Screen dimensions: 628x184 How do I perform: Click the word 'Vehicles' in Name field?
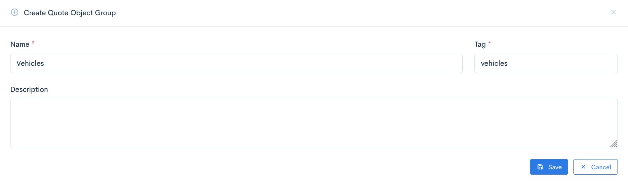30,63
